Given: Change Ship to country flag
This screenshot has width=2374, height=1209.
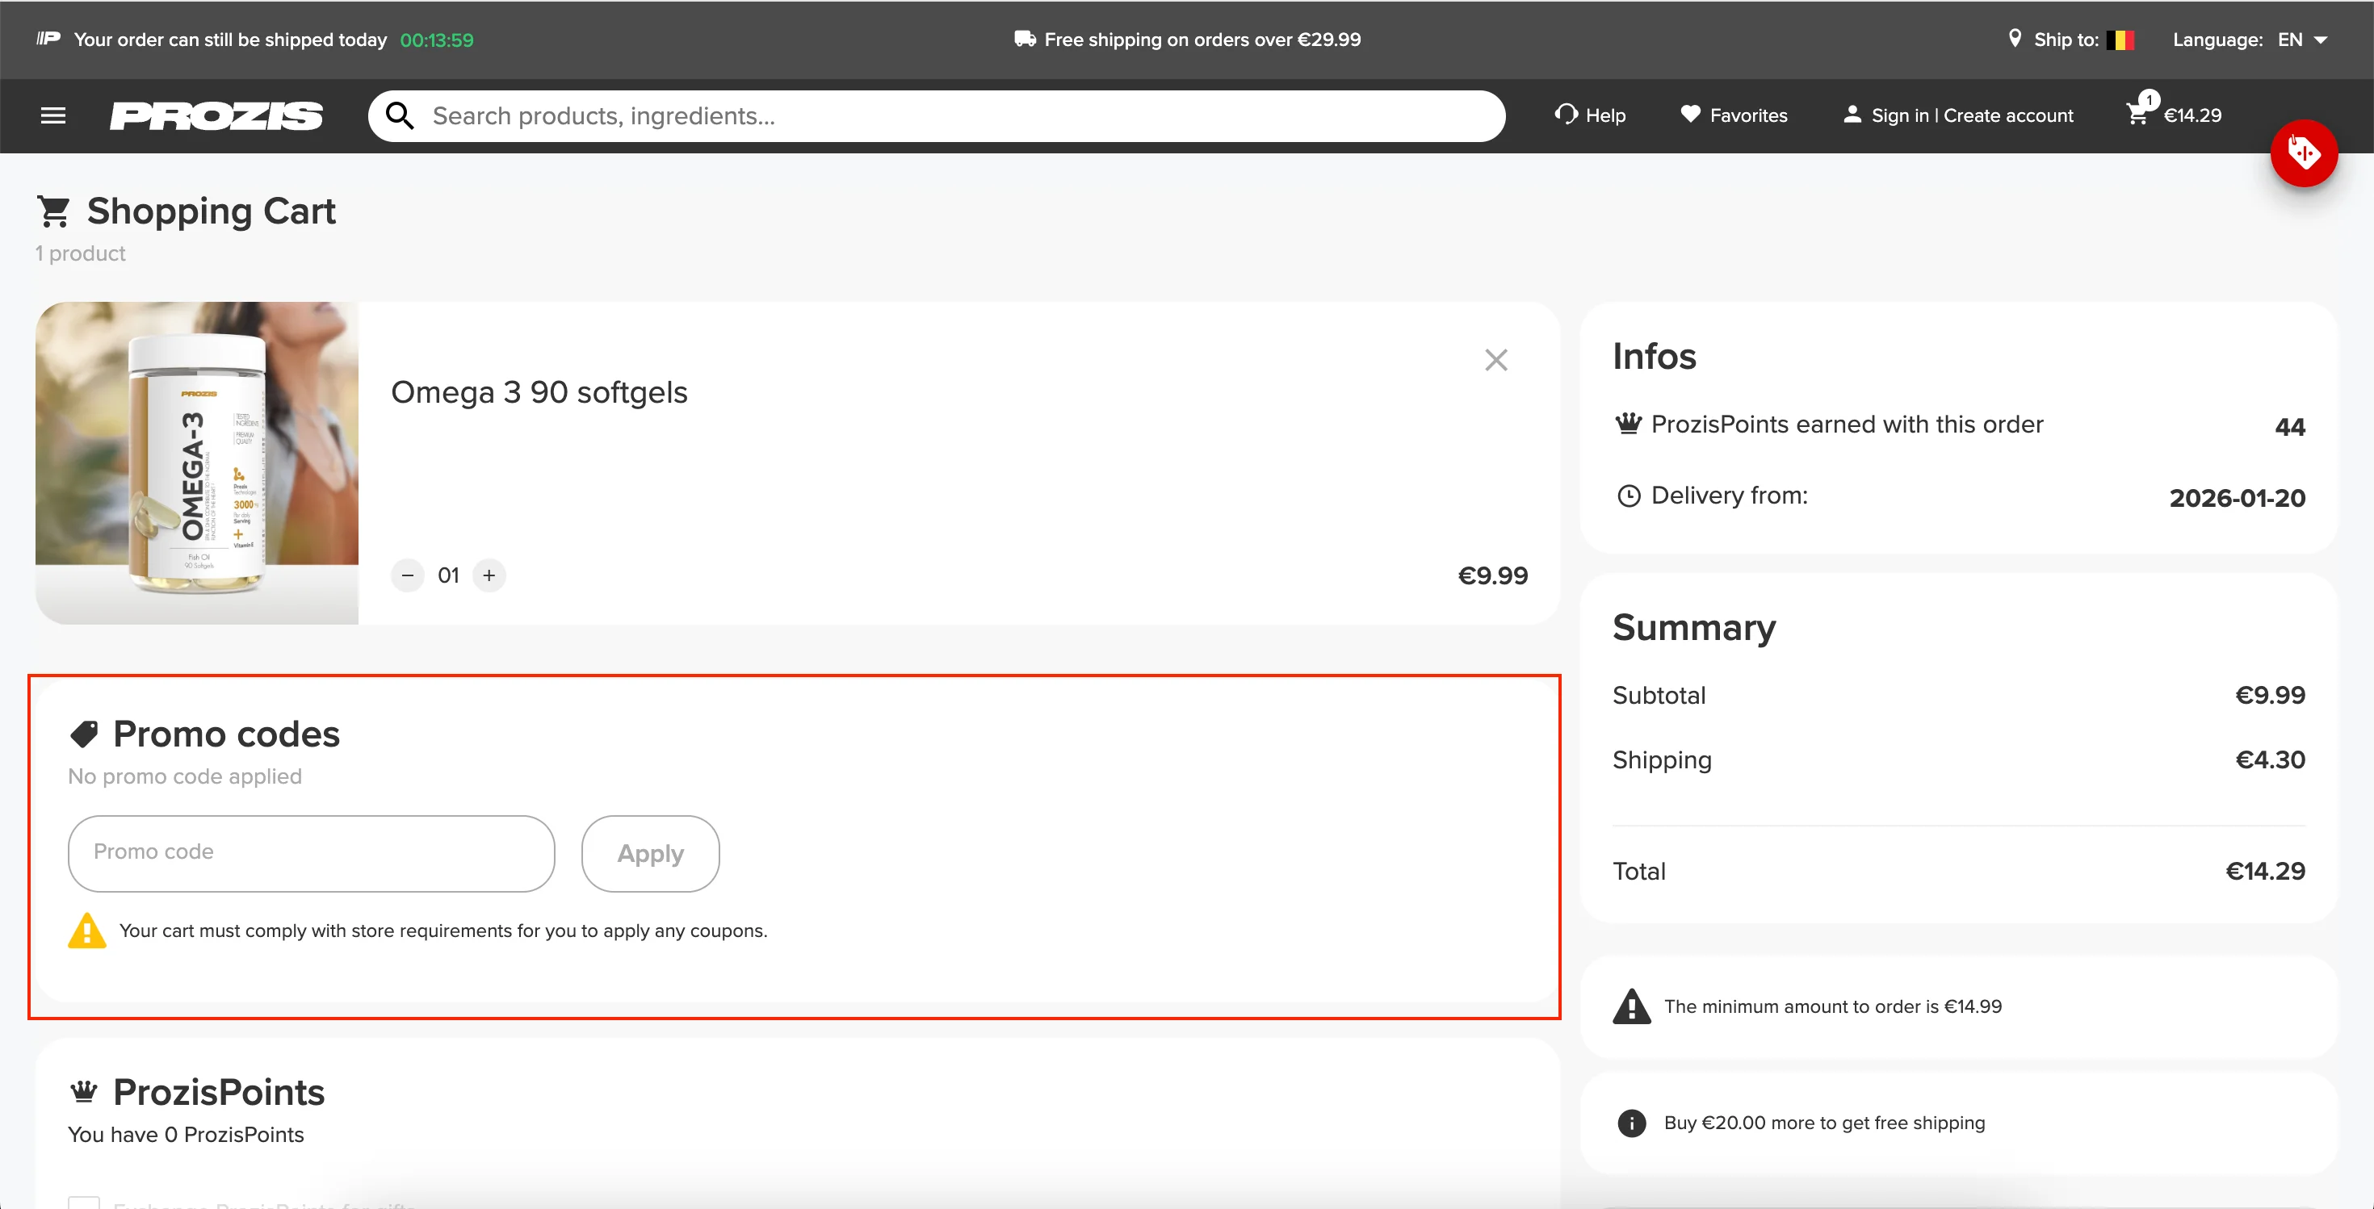Looking at the screenshot, I should point(2120,40).
